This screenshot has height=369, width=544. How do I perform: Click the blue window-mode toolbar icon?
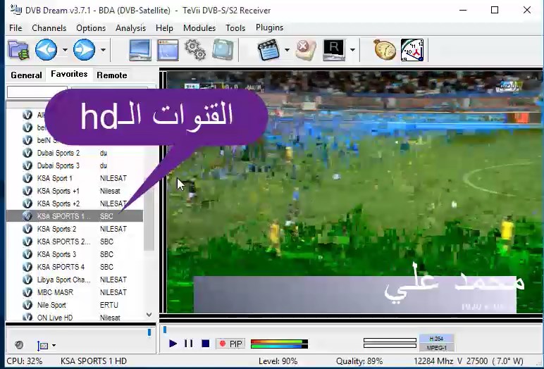point(168,50)
